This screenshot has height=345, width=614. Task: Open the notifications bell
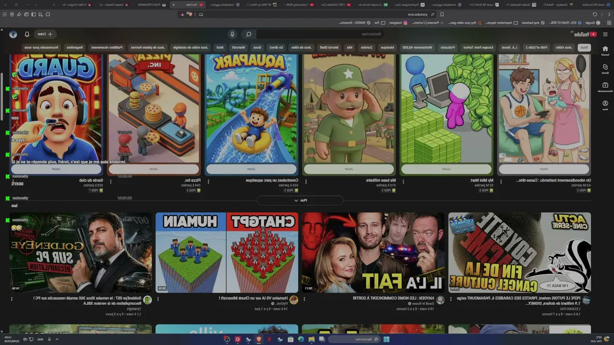point(27,34)
